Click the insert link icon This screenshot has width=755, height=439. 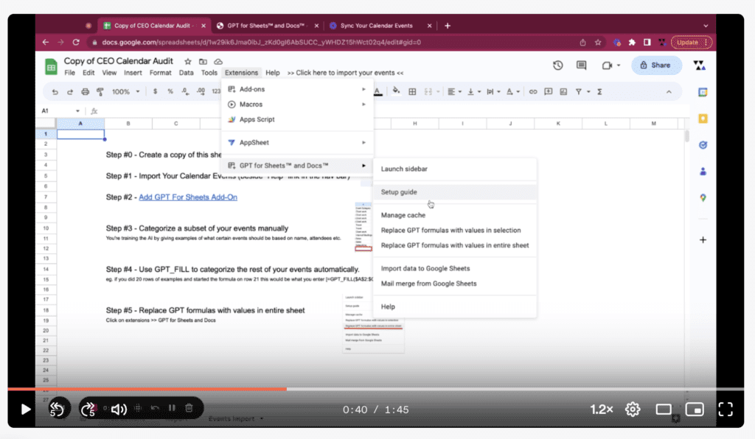pos(533,92)
